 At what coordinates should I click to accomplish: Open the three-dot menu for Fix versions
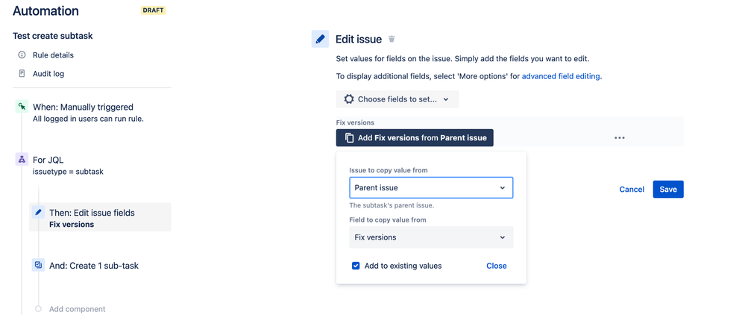[619, 138]
